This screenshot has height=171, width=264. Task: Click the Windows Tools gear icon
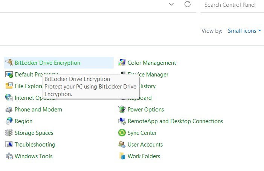pos(9,156)
